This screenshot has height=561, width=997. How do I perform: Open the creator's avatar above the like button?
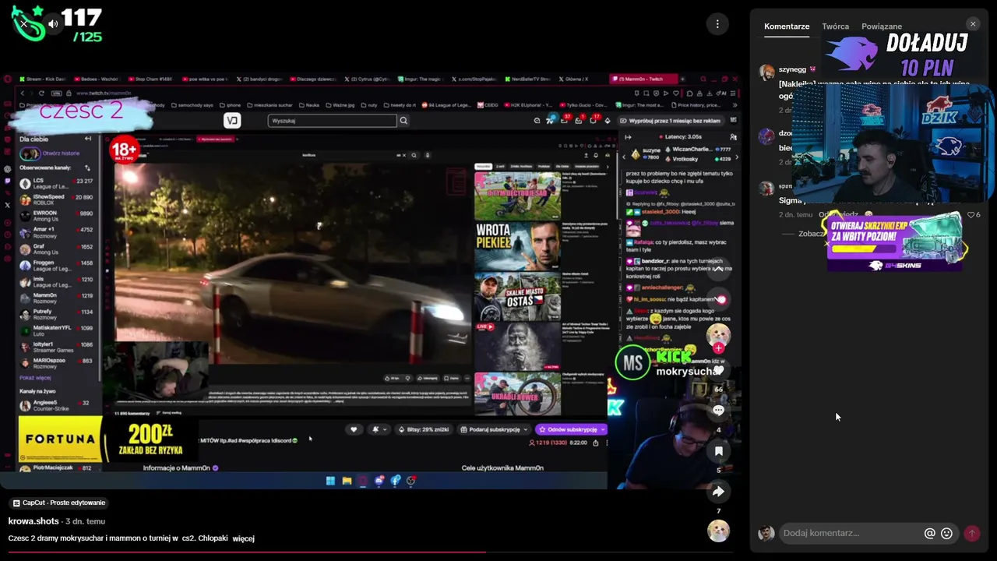(x=718, y=335)
